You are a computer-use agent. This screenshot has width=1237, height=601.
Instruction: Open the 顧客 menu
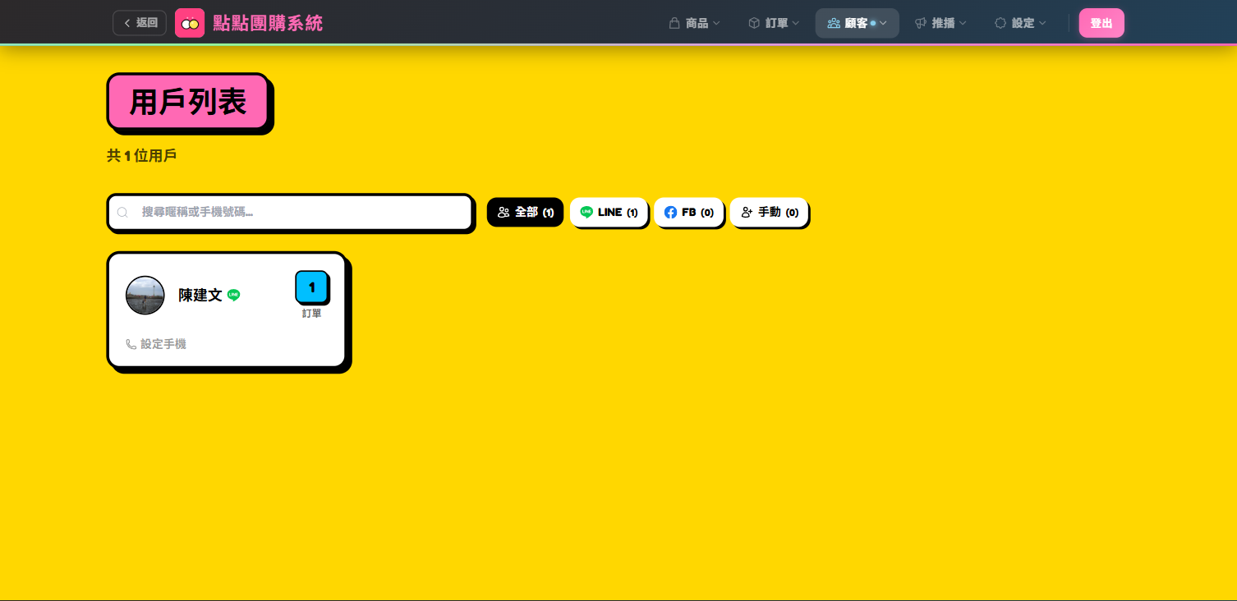[856, 23]
